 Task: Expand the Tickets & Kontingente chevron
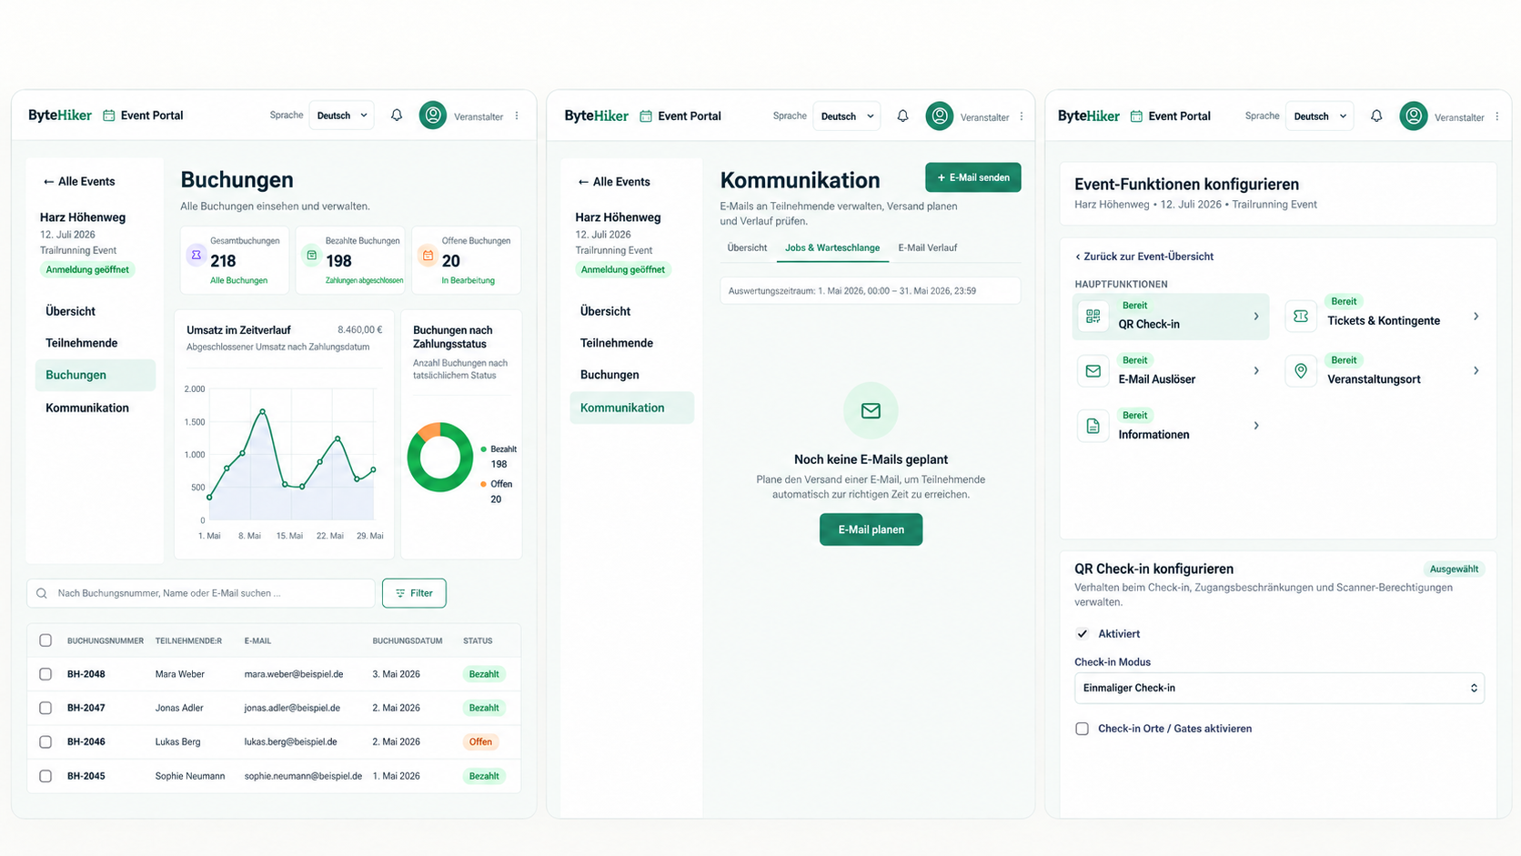[x=1476, y=317]
